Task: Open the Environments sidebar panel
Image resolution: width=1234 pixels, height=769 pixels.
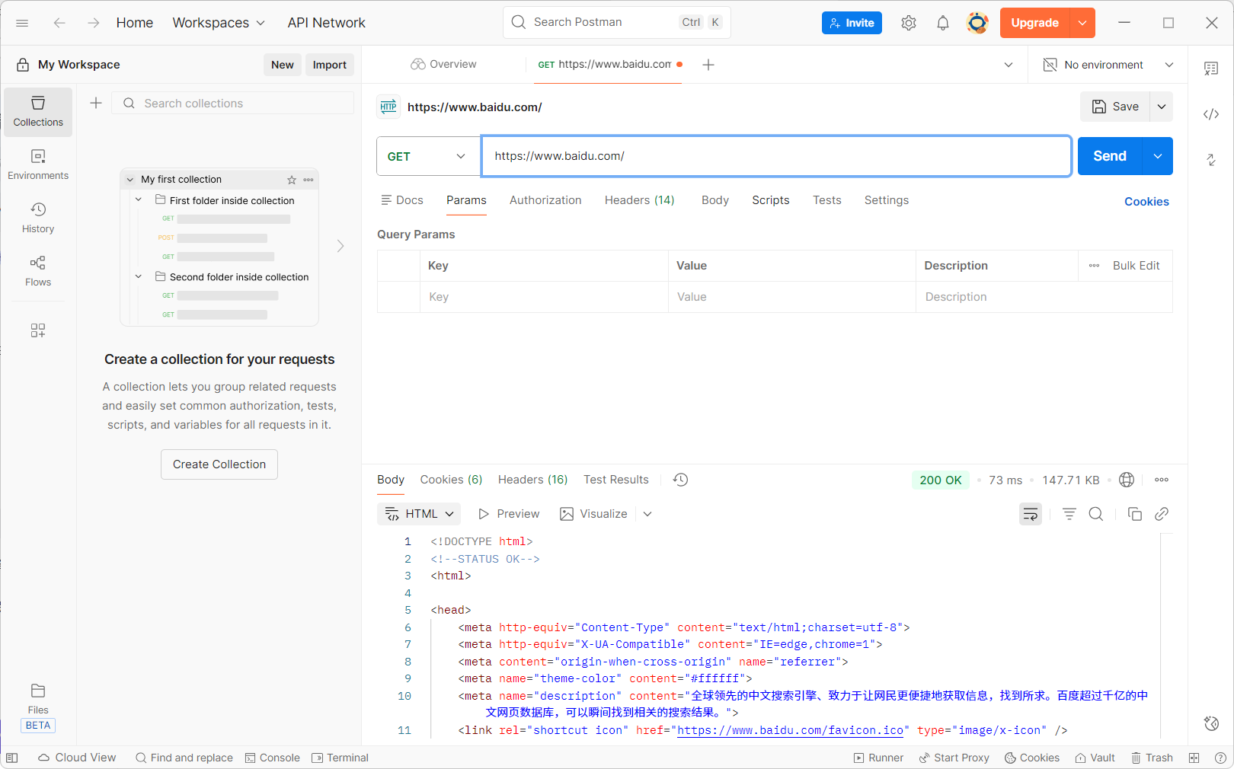Action: [x=38, y=165]
